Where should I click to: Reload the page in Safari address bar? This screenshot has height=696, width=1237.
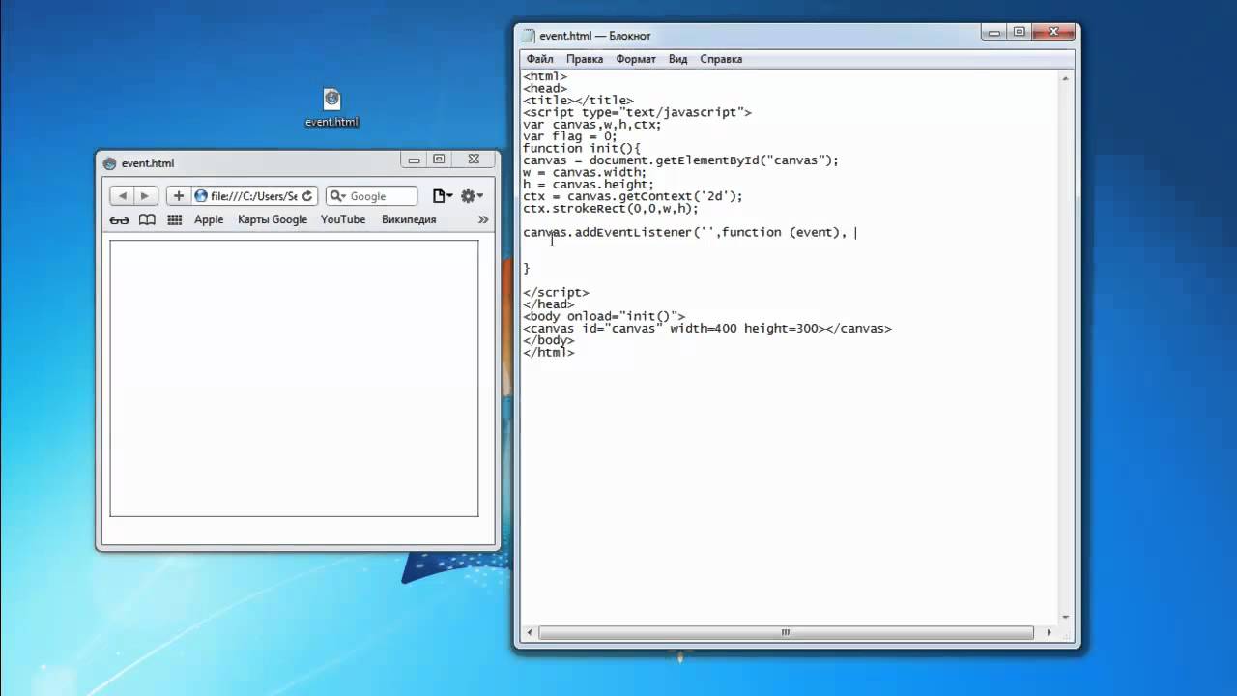click(307, 196)
